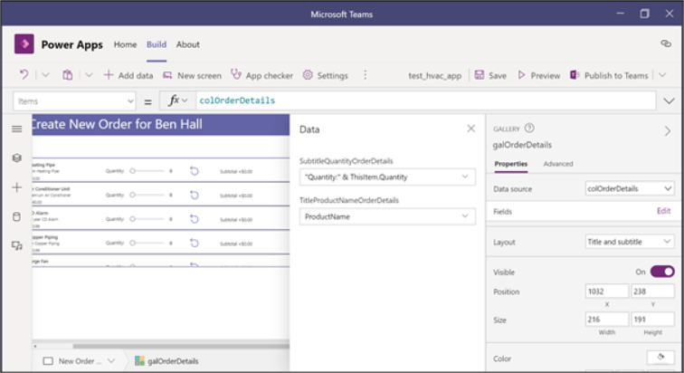Click reset icon in first gallery row
The height and width of the screenshot is (373, 684).
point(195,171)
